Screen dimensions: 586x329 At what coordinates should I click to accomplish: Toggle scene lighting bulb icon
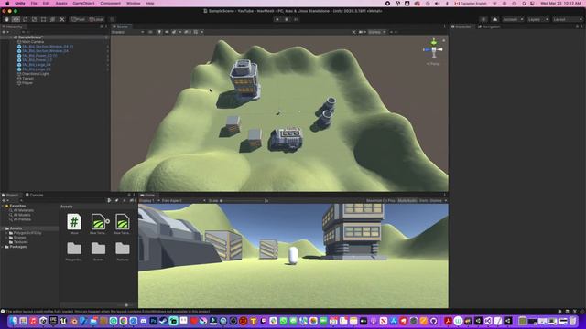point(159,32)
